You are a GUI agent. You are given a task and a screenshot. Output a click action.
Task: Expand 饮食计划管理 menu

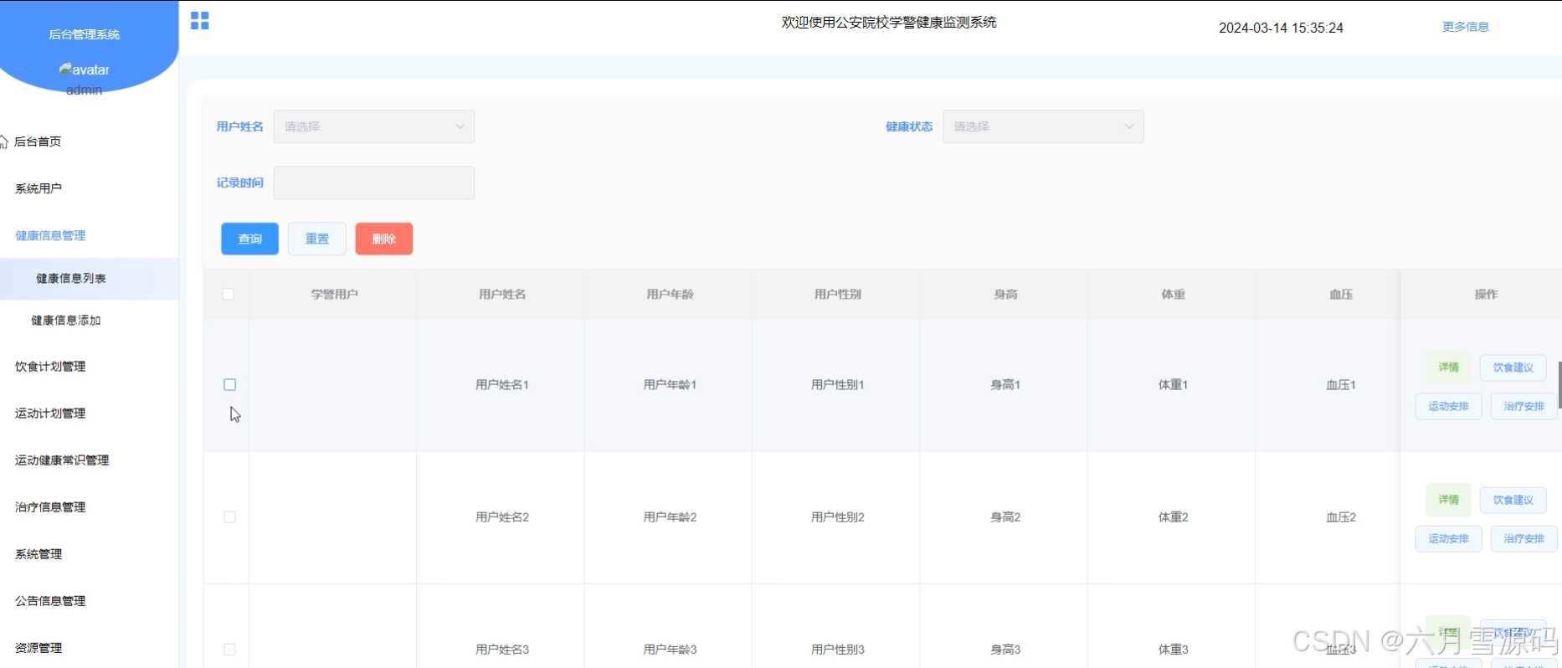coord(50,366)
